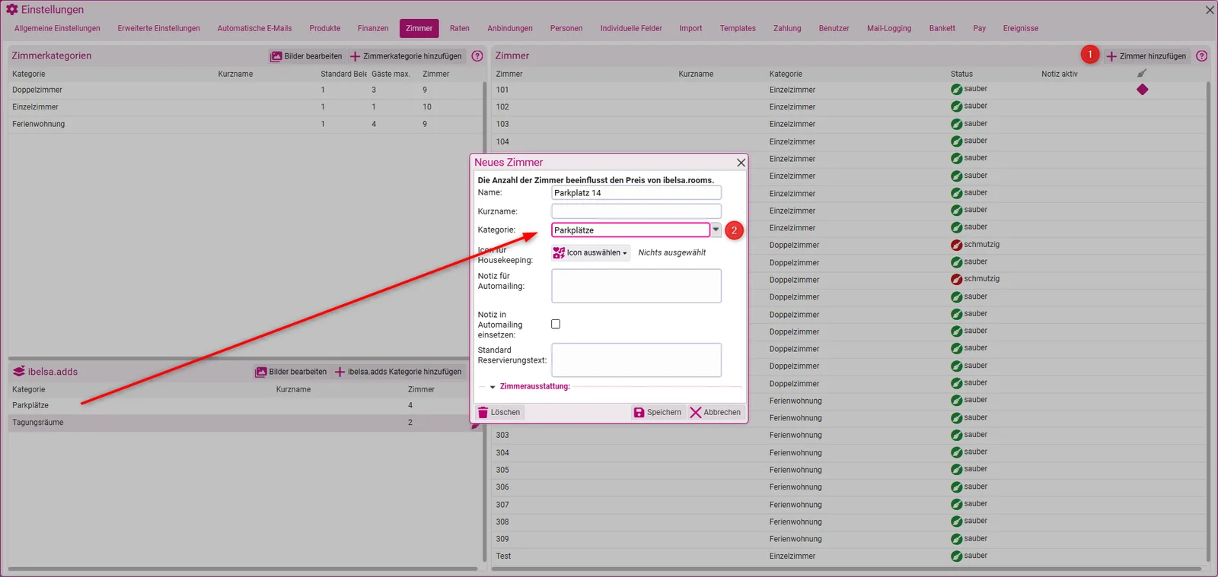Click the sauber icon of room Test
The image size is (1218, 577).
coord(956,556)
